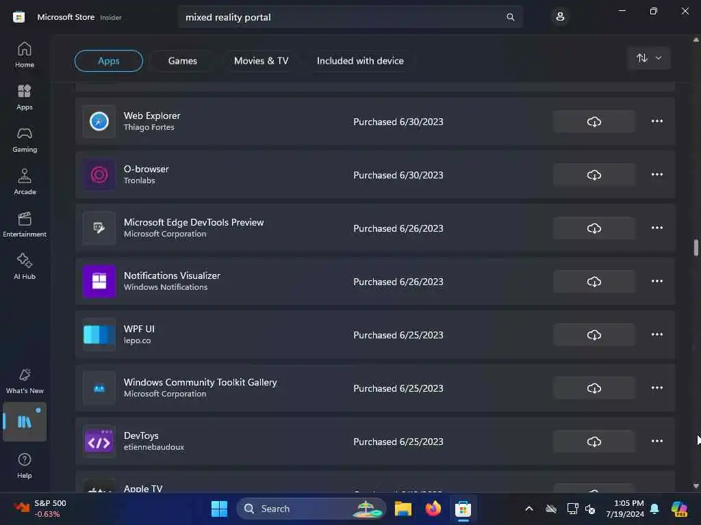This screenshot has width=701, height=525.
Task: Click the taskbar Search box
Action: pyautogui.click(x=311, y=509)
